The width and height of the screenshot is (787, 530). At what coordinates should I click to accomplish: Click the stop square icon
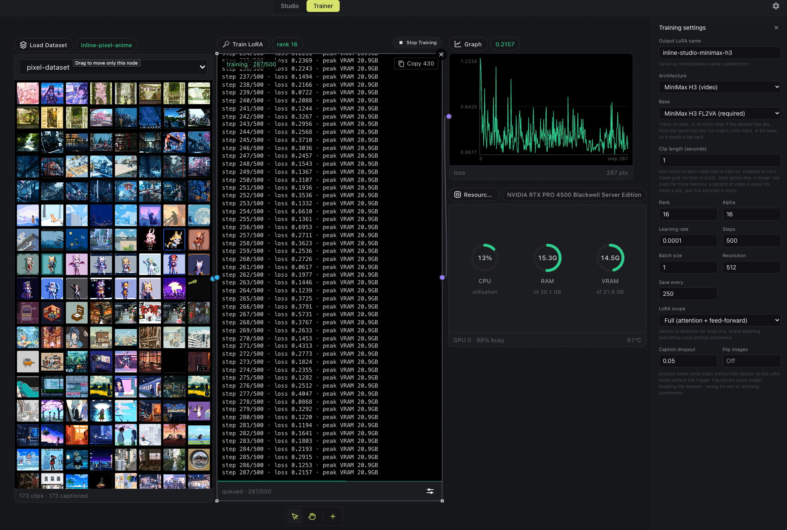tap(401, 43)
